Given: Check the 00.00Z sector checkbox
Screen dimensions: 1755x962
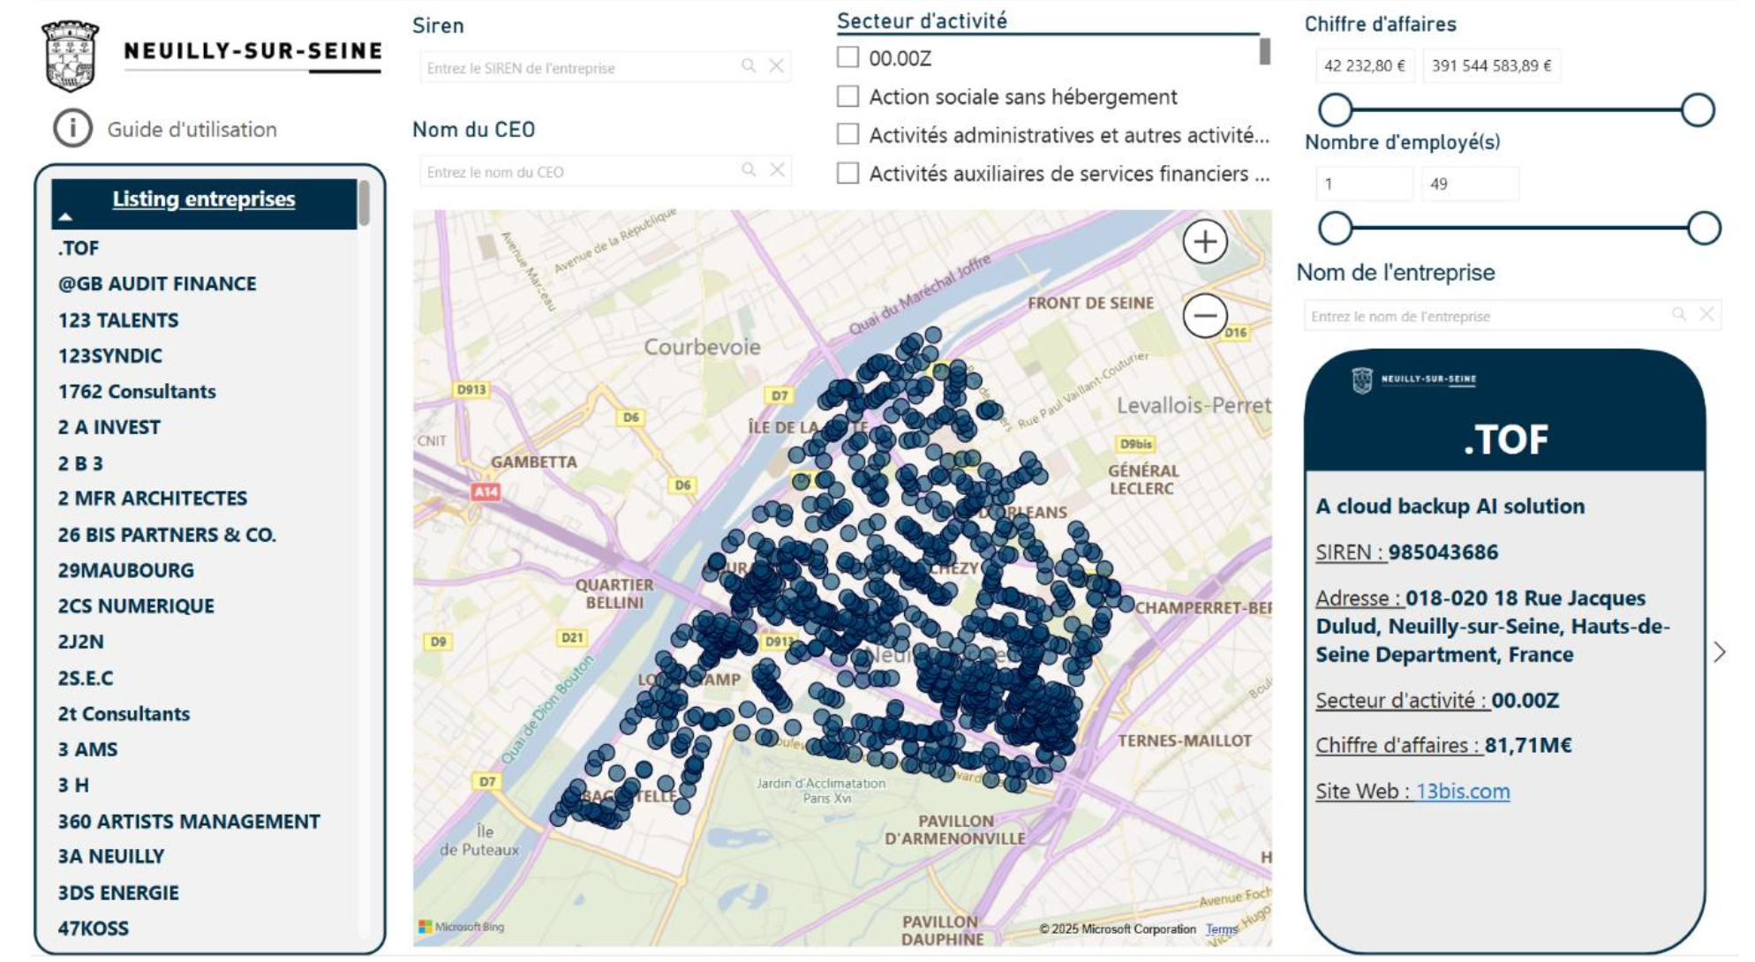Looking at the screenshot, I should [x=847, y=57].
